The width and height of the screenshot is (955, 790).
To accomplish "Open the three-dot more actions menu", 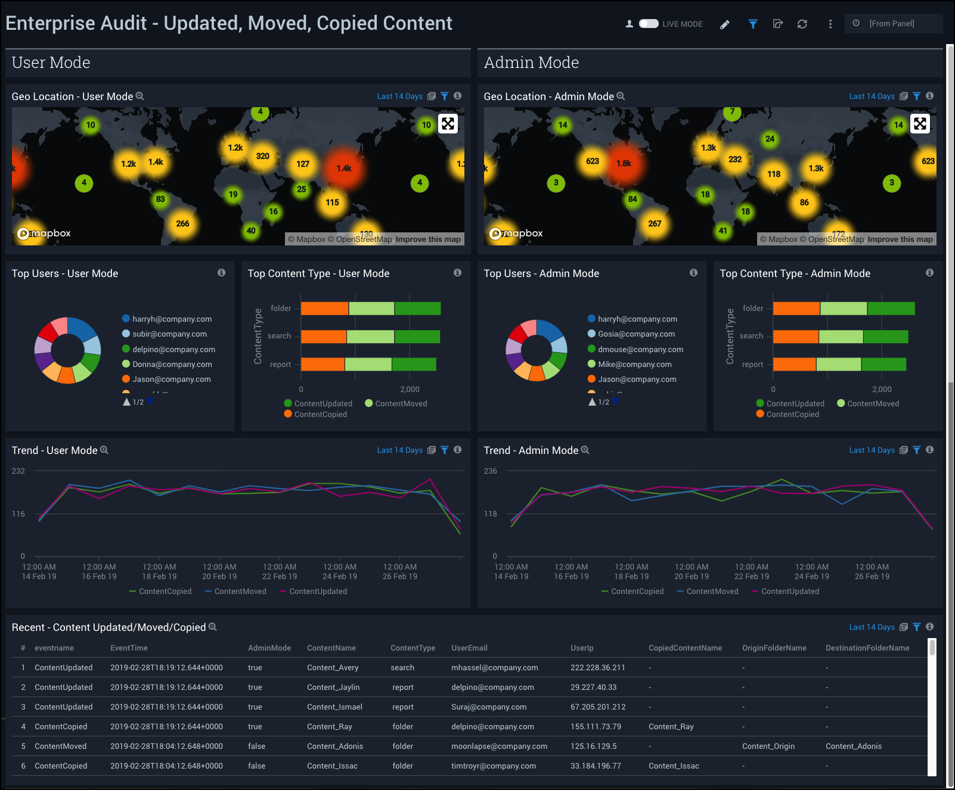I will click(830, 24).
